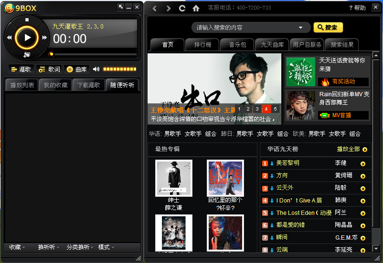Switch to the 排行榜 tab

click(202, 45)
